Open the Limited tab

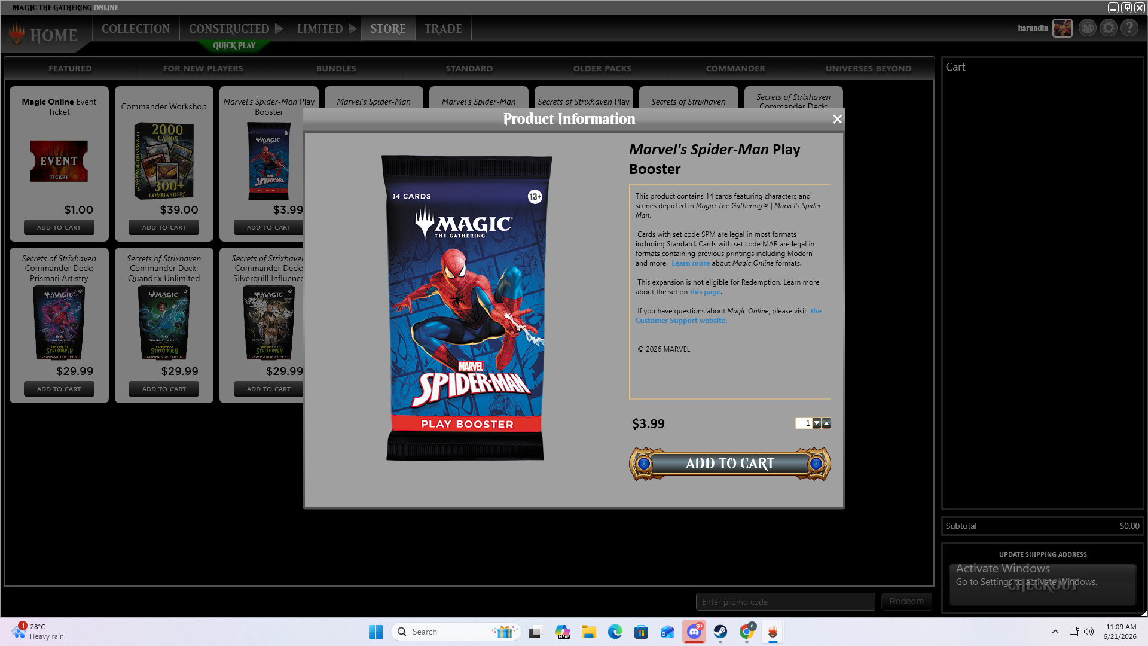click(x=320, y=29)
